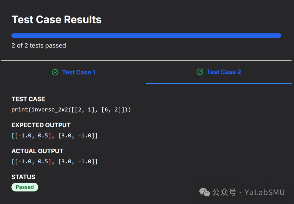Click the horizontal divider above the tabs
Image resolution: width=294 pixels, height=204 pixels.
coord(146,60)
